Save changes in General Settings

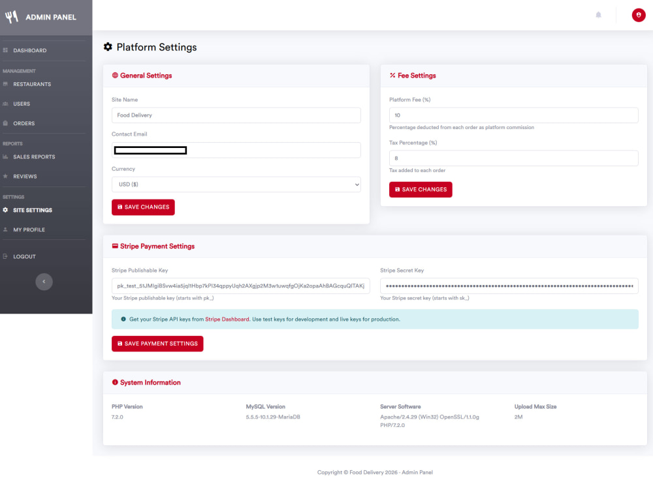coord(143,207)
